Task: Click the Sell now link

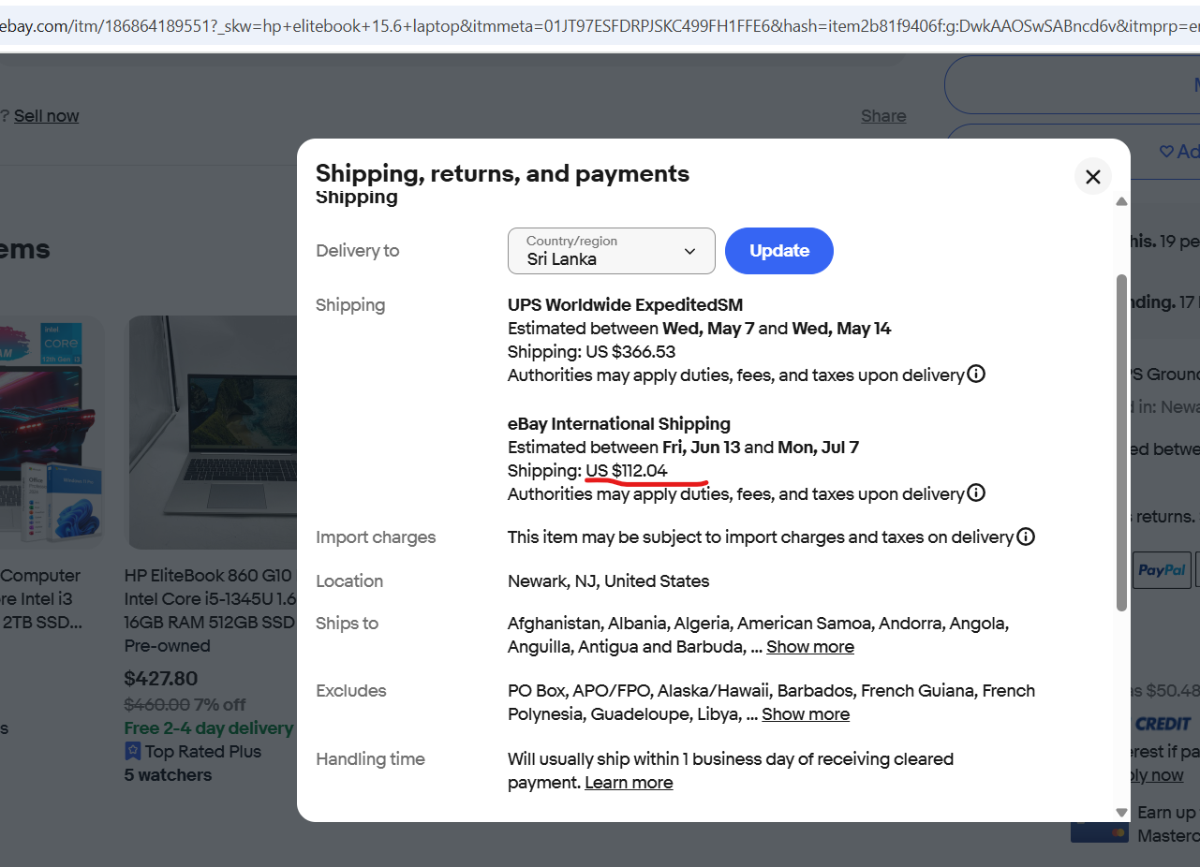Action: [x=47, y=116]
